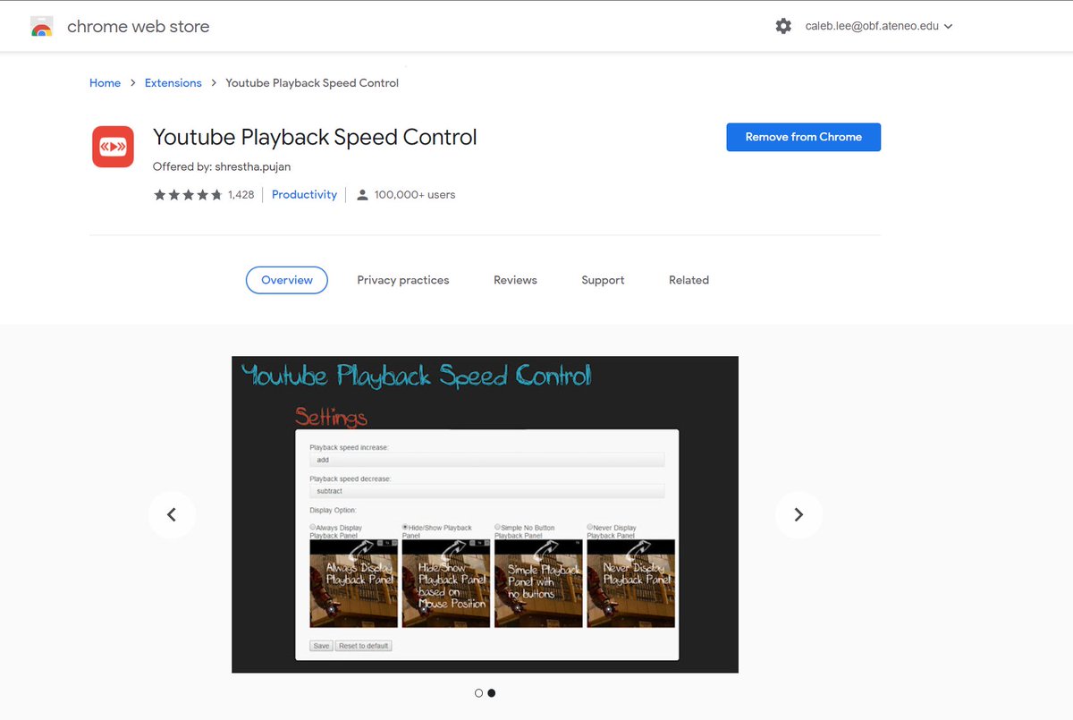Expand the caleb.lee account dropdown
This screenshot has width=1073, height=720.
tap(879, 26)
